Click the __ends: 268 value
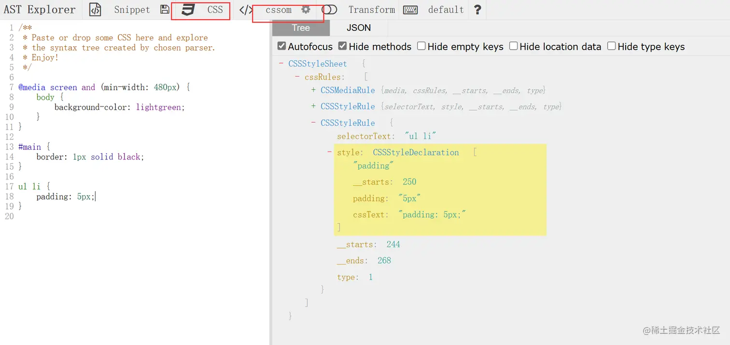This screenshot has height=345, width=730. tap(384, 261)
